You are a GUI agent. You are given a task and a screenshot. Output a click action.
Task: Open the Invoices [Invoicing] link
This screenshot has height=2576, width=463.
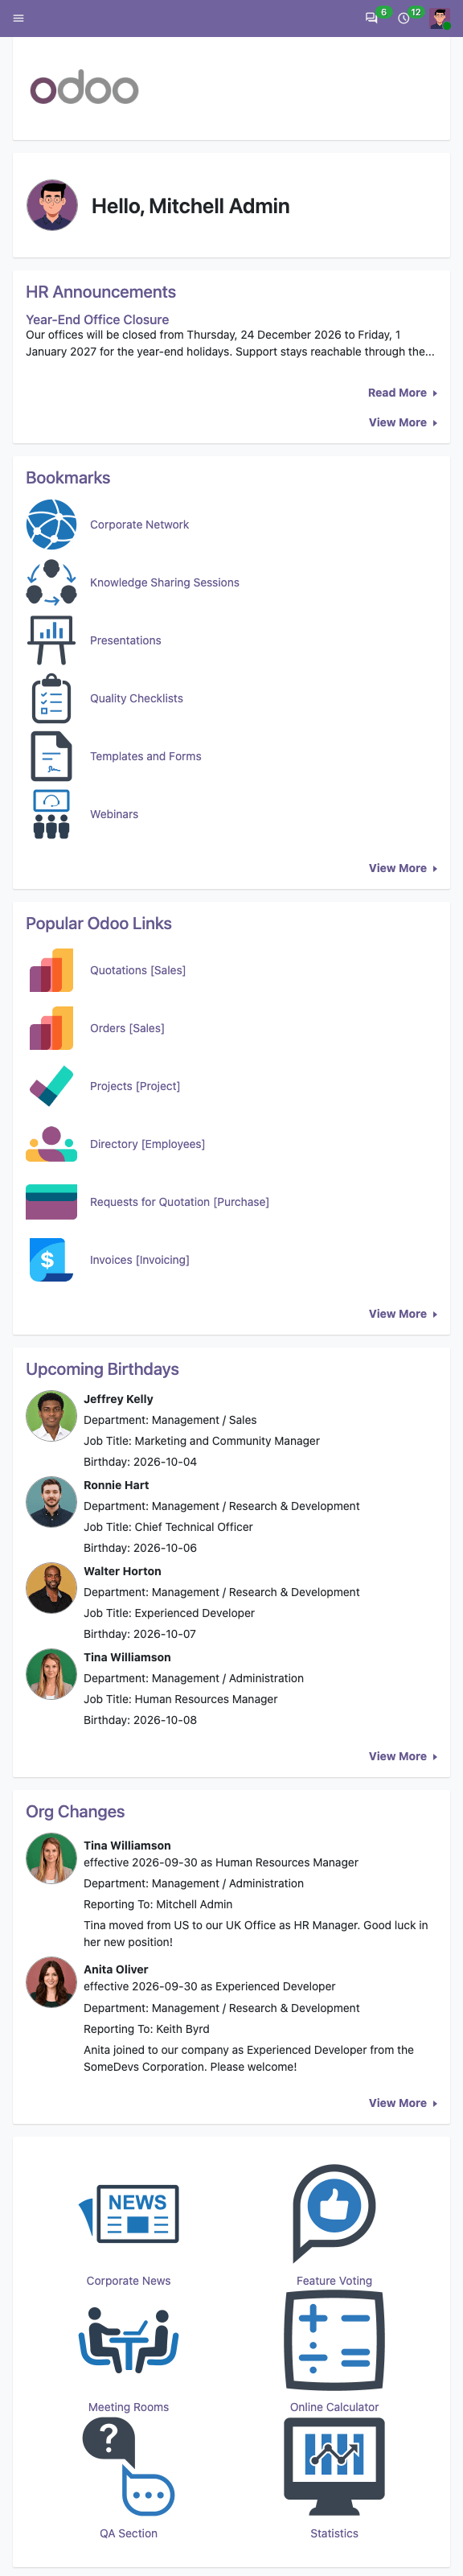(139, 1261)
